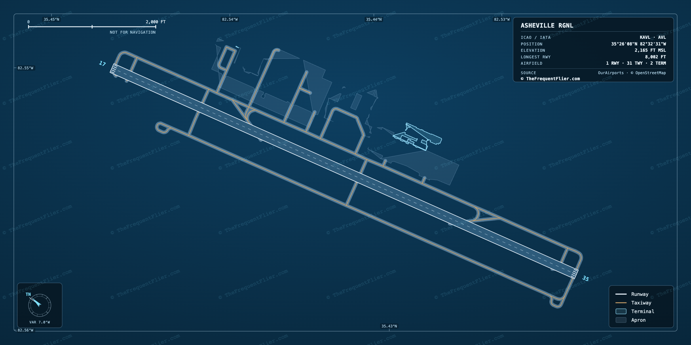Click the 82.54°W longitude label
This screenshot has height=345, width=691.
(230, 20)
